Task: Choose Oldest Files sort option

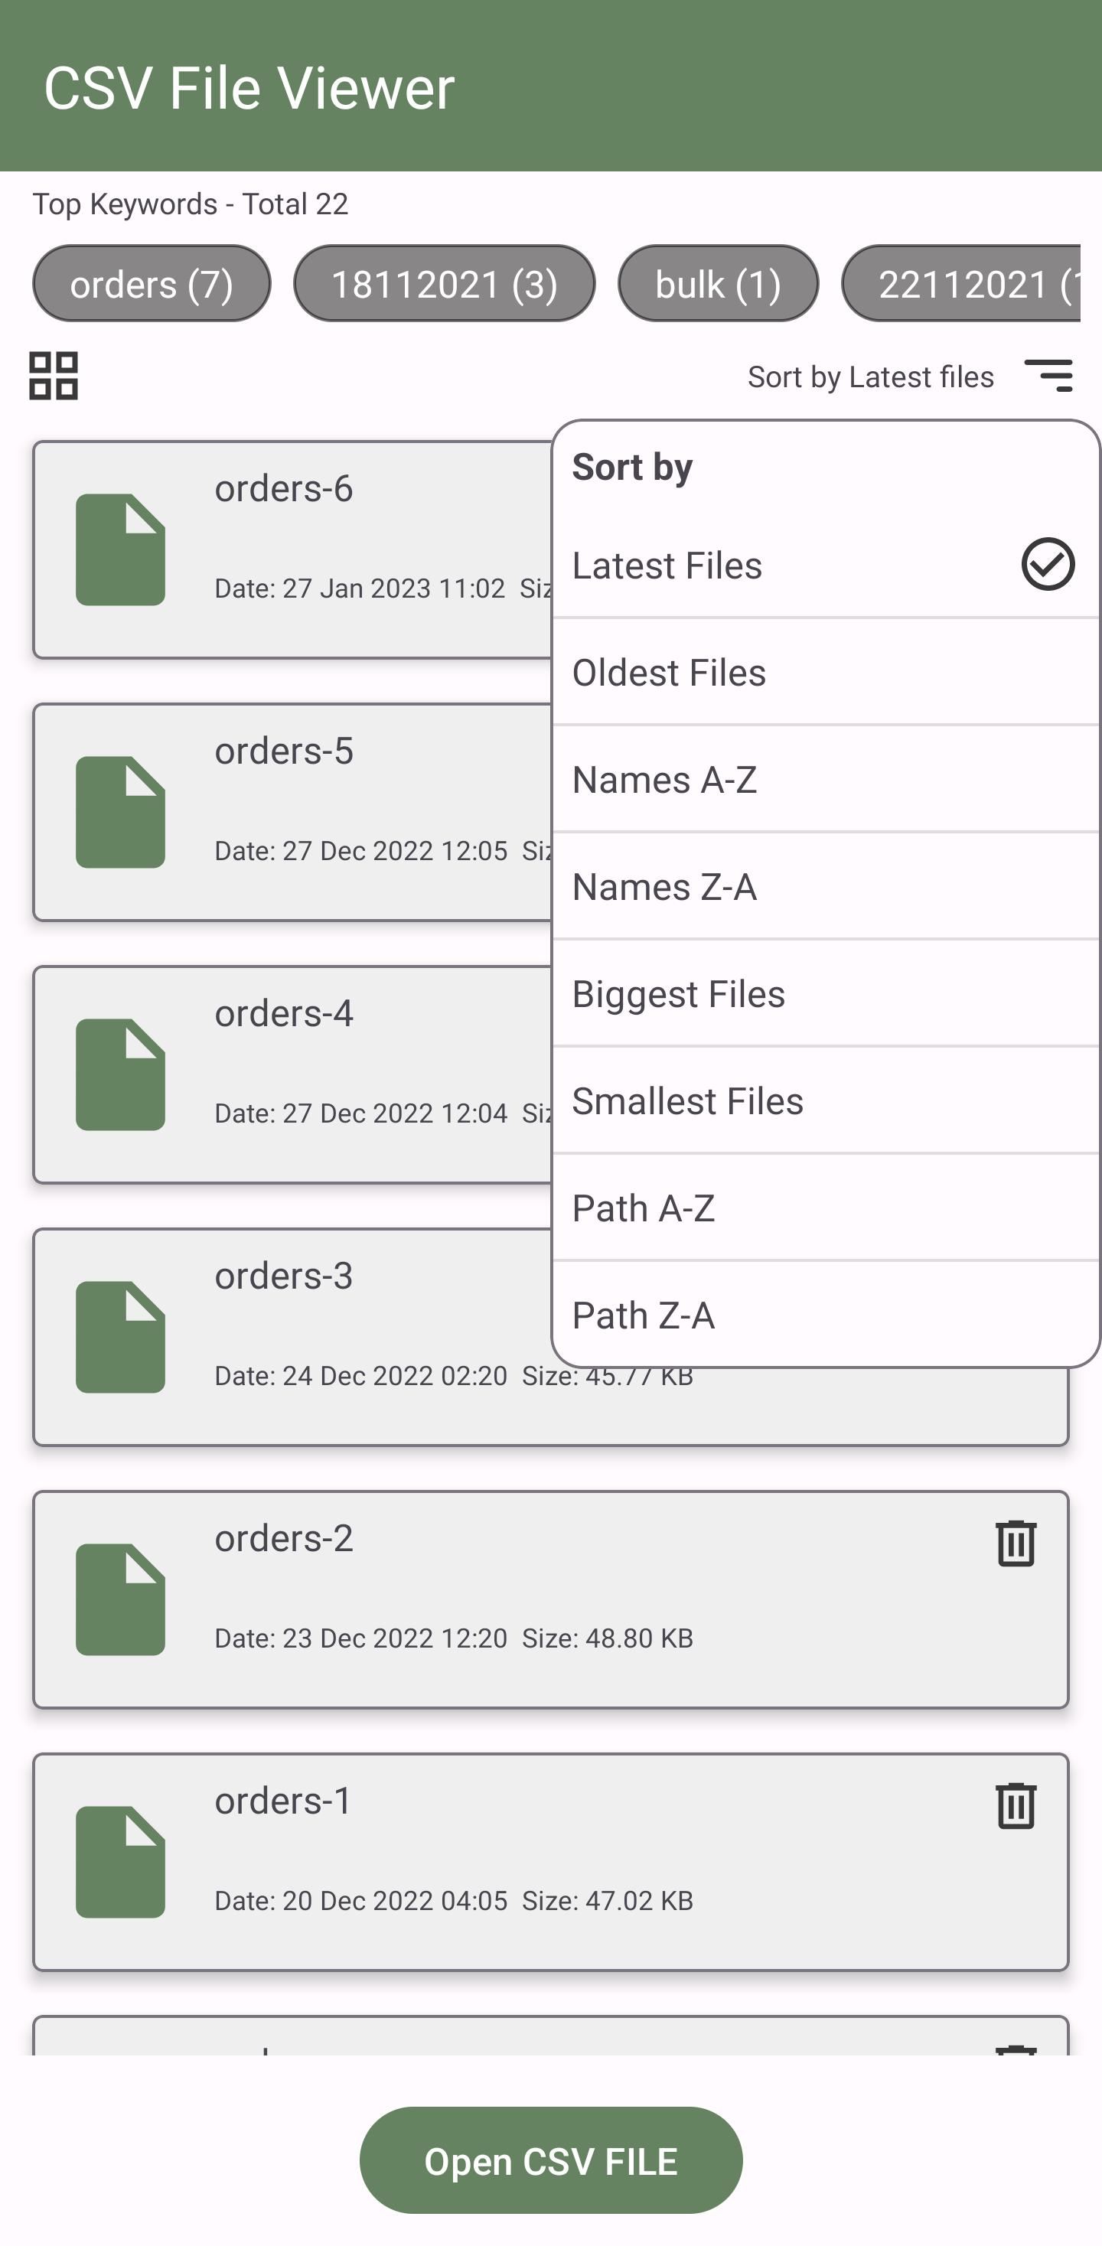Action: point(826,672)
